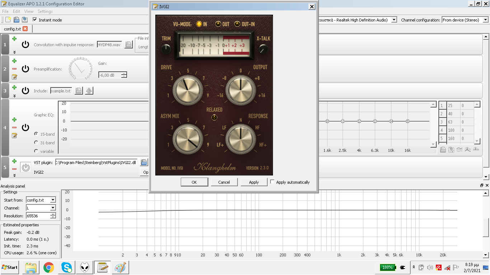Enable the Apply automatically checkbox
The image size is (490, 275).
click(272, 182)
